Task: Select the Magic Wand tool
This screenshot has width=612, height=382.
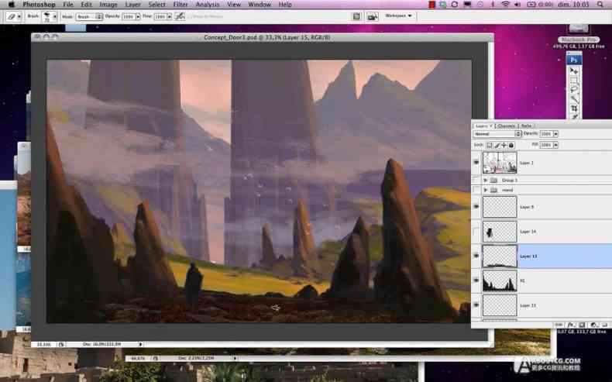Action: point(574,98)
